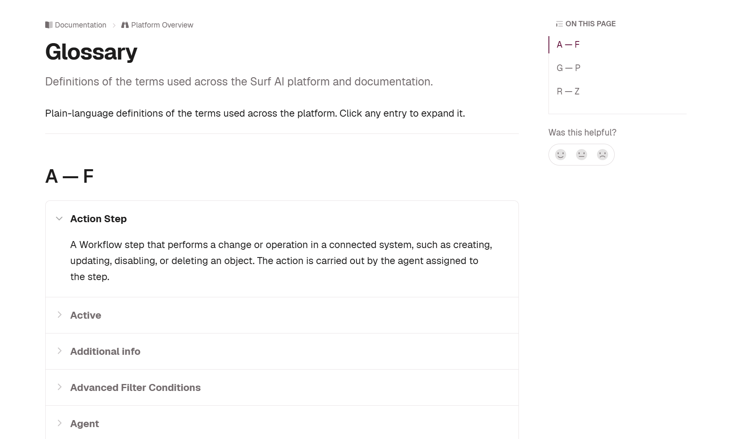
Task: Expand the Additional info entry
Action: click(x=282, y=351)
